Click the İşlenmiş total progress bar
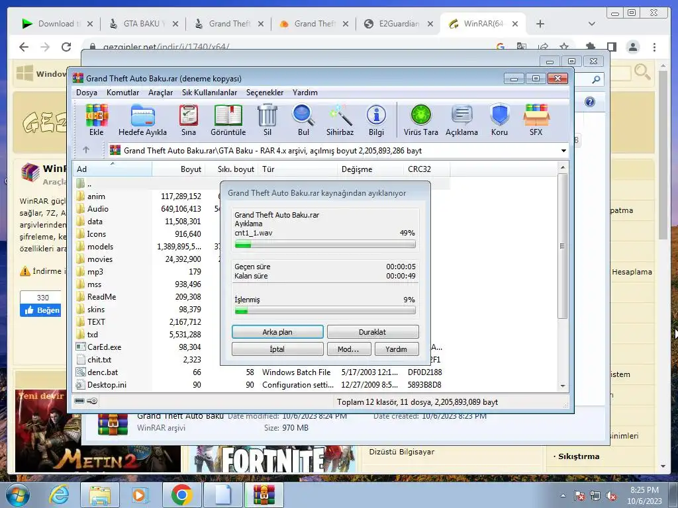The width and height of the screenshot is (678, 508). [x=324, y=310]
